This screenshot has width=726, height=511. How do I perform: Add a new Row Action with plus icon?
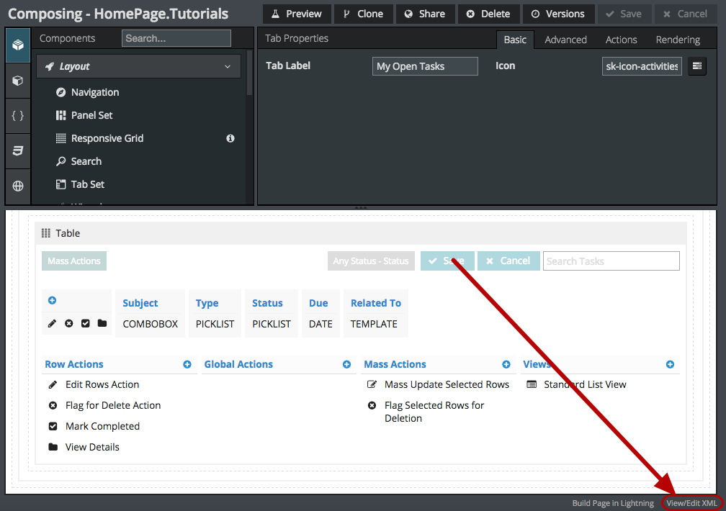click(x=187, y=365)
